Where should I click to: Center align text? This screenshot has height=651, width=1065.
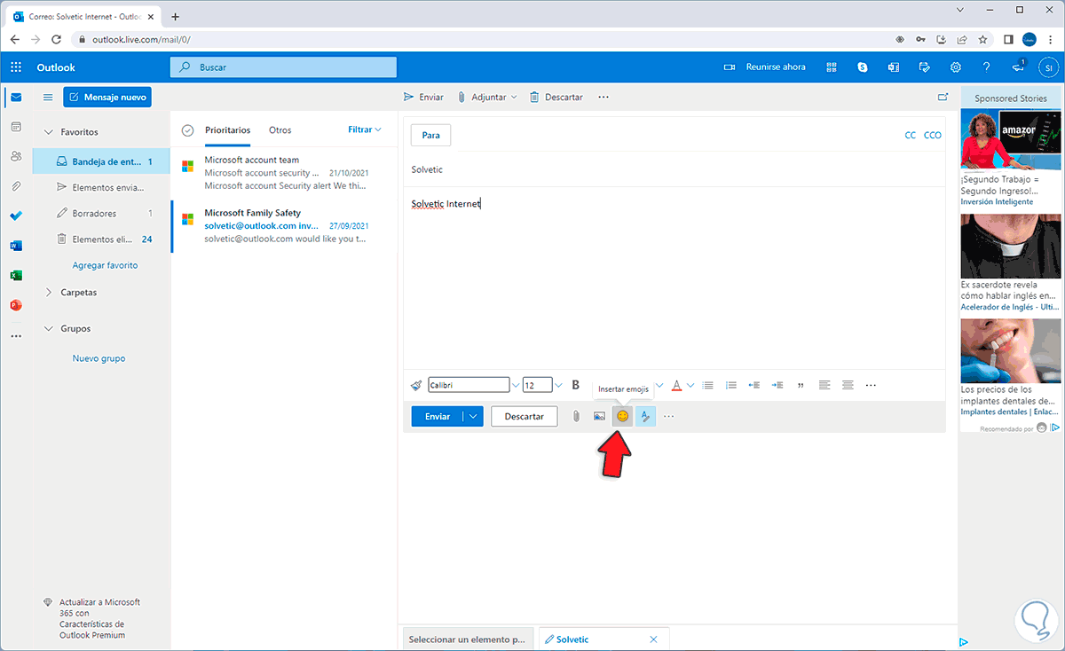[x=848, y=385]
